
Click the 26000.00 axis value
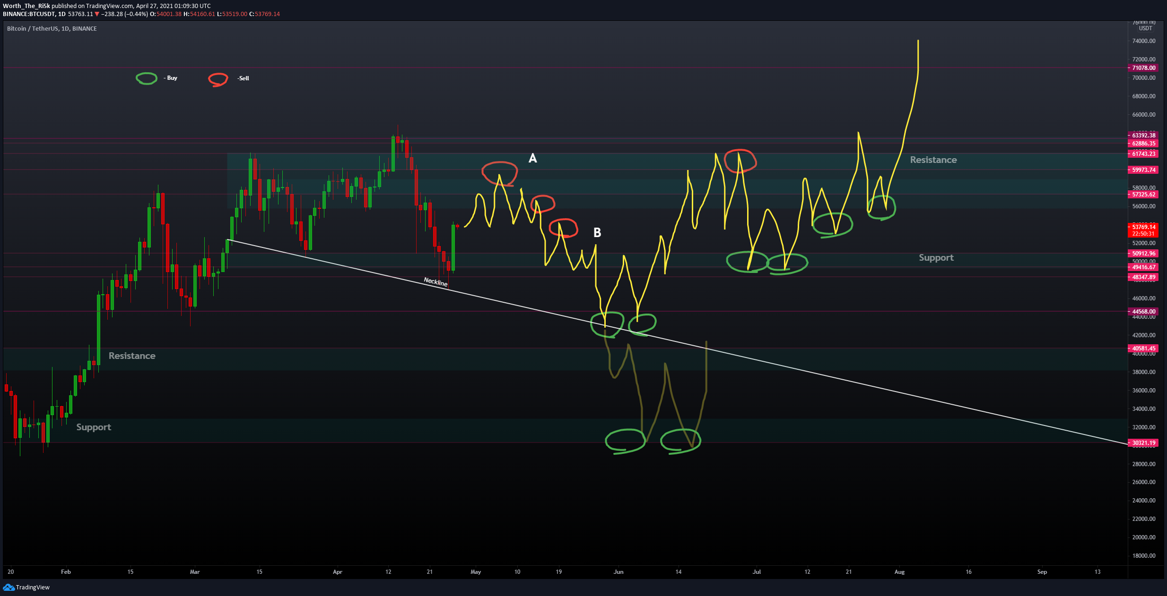click(x=1144, y=482)
